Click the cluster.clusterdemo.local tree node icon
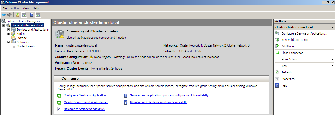 pos(8,25)
